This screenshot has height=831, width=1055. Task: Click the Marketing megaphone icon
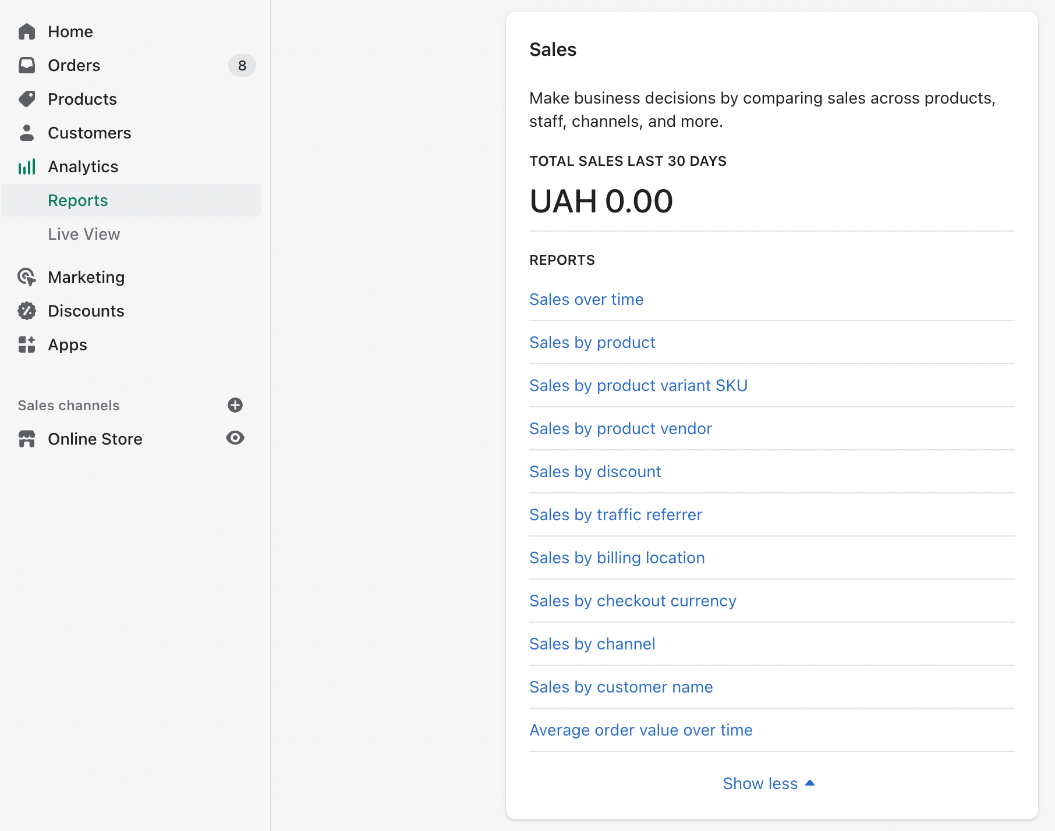point(26,278)
